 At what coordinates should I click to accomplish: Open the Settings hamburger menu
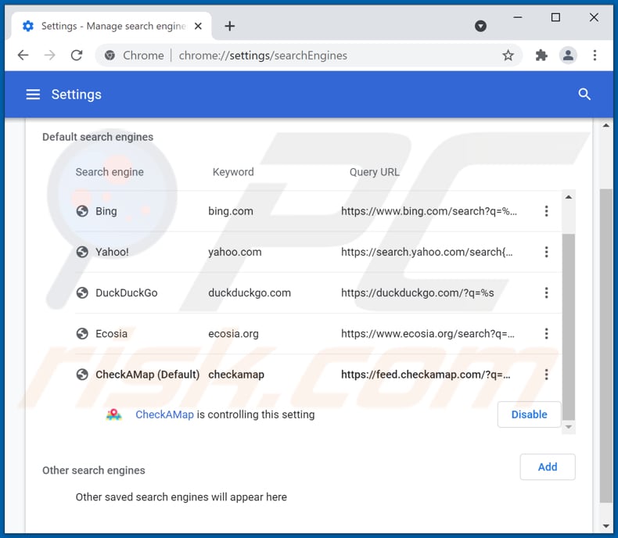[x=33, y=95]
